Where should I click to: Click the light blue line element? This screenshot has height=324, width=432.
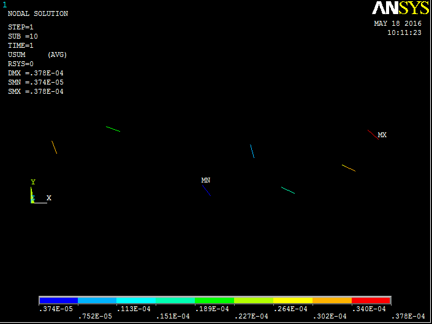(252, 151)
